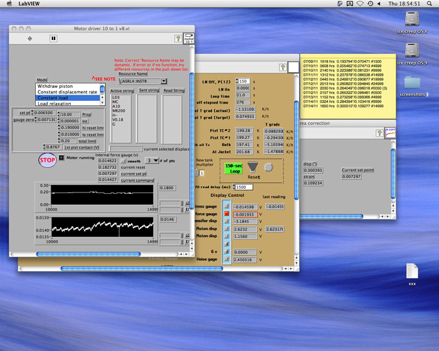Toggle the force gauge display switch

point(226,214)
